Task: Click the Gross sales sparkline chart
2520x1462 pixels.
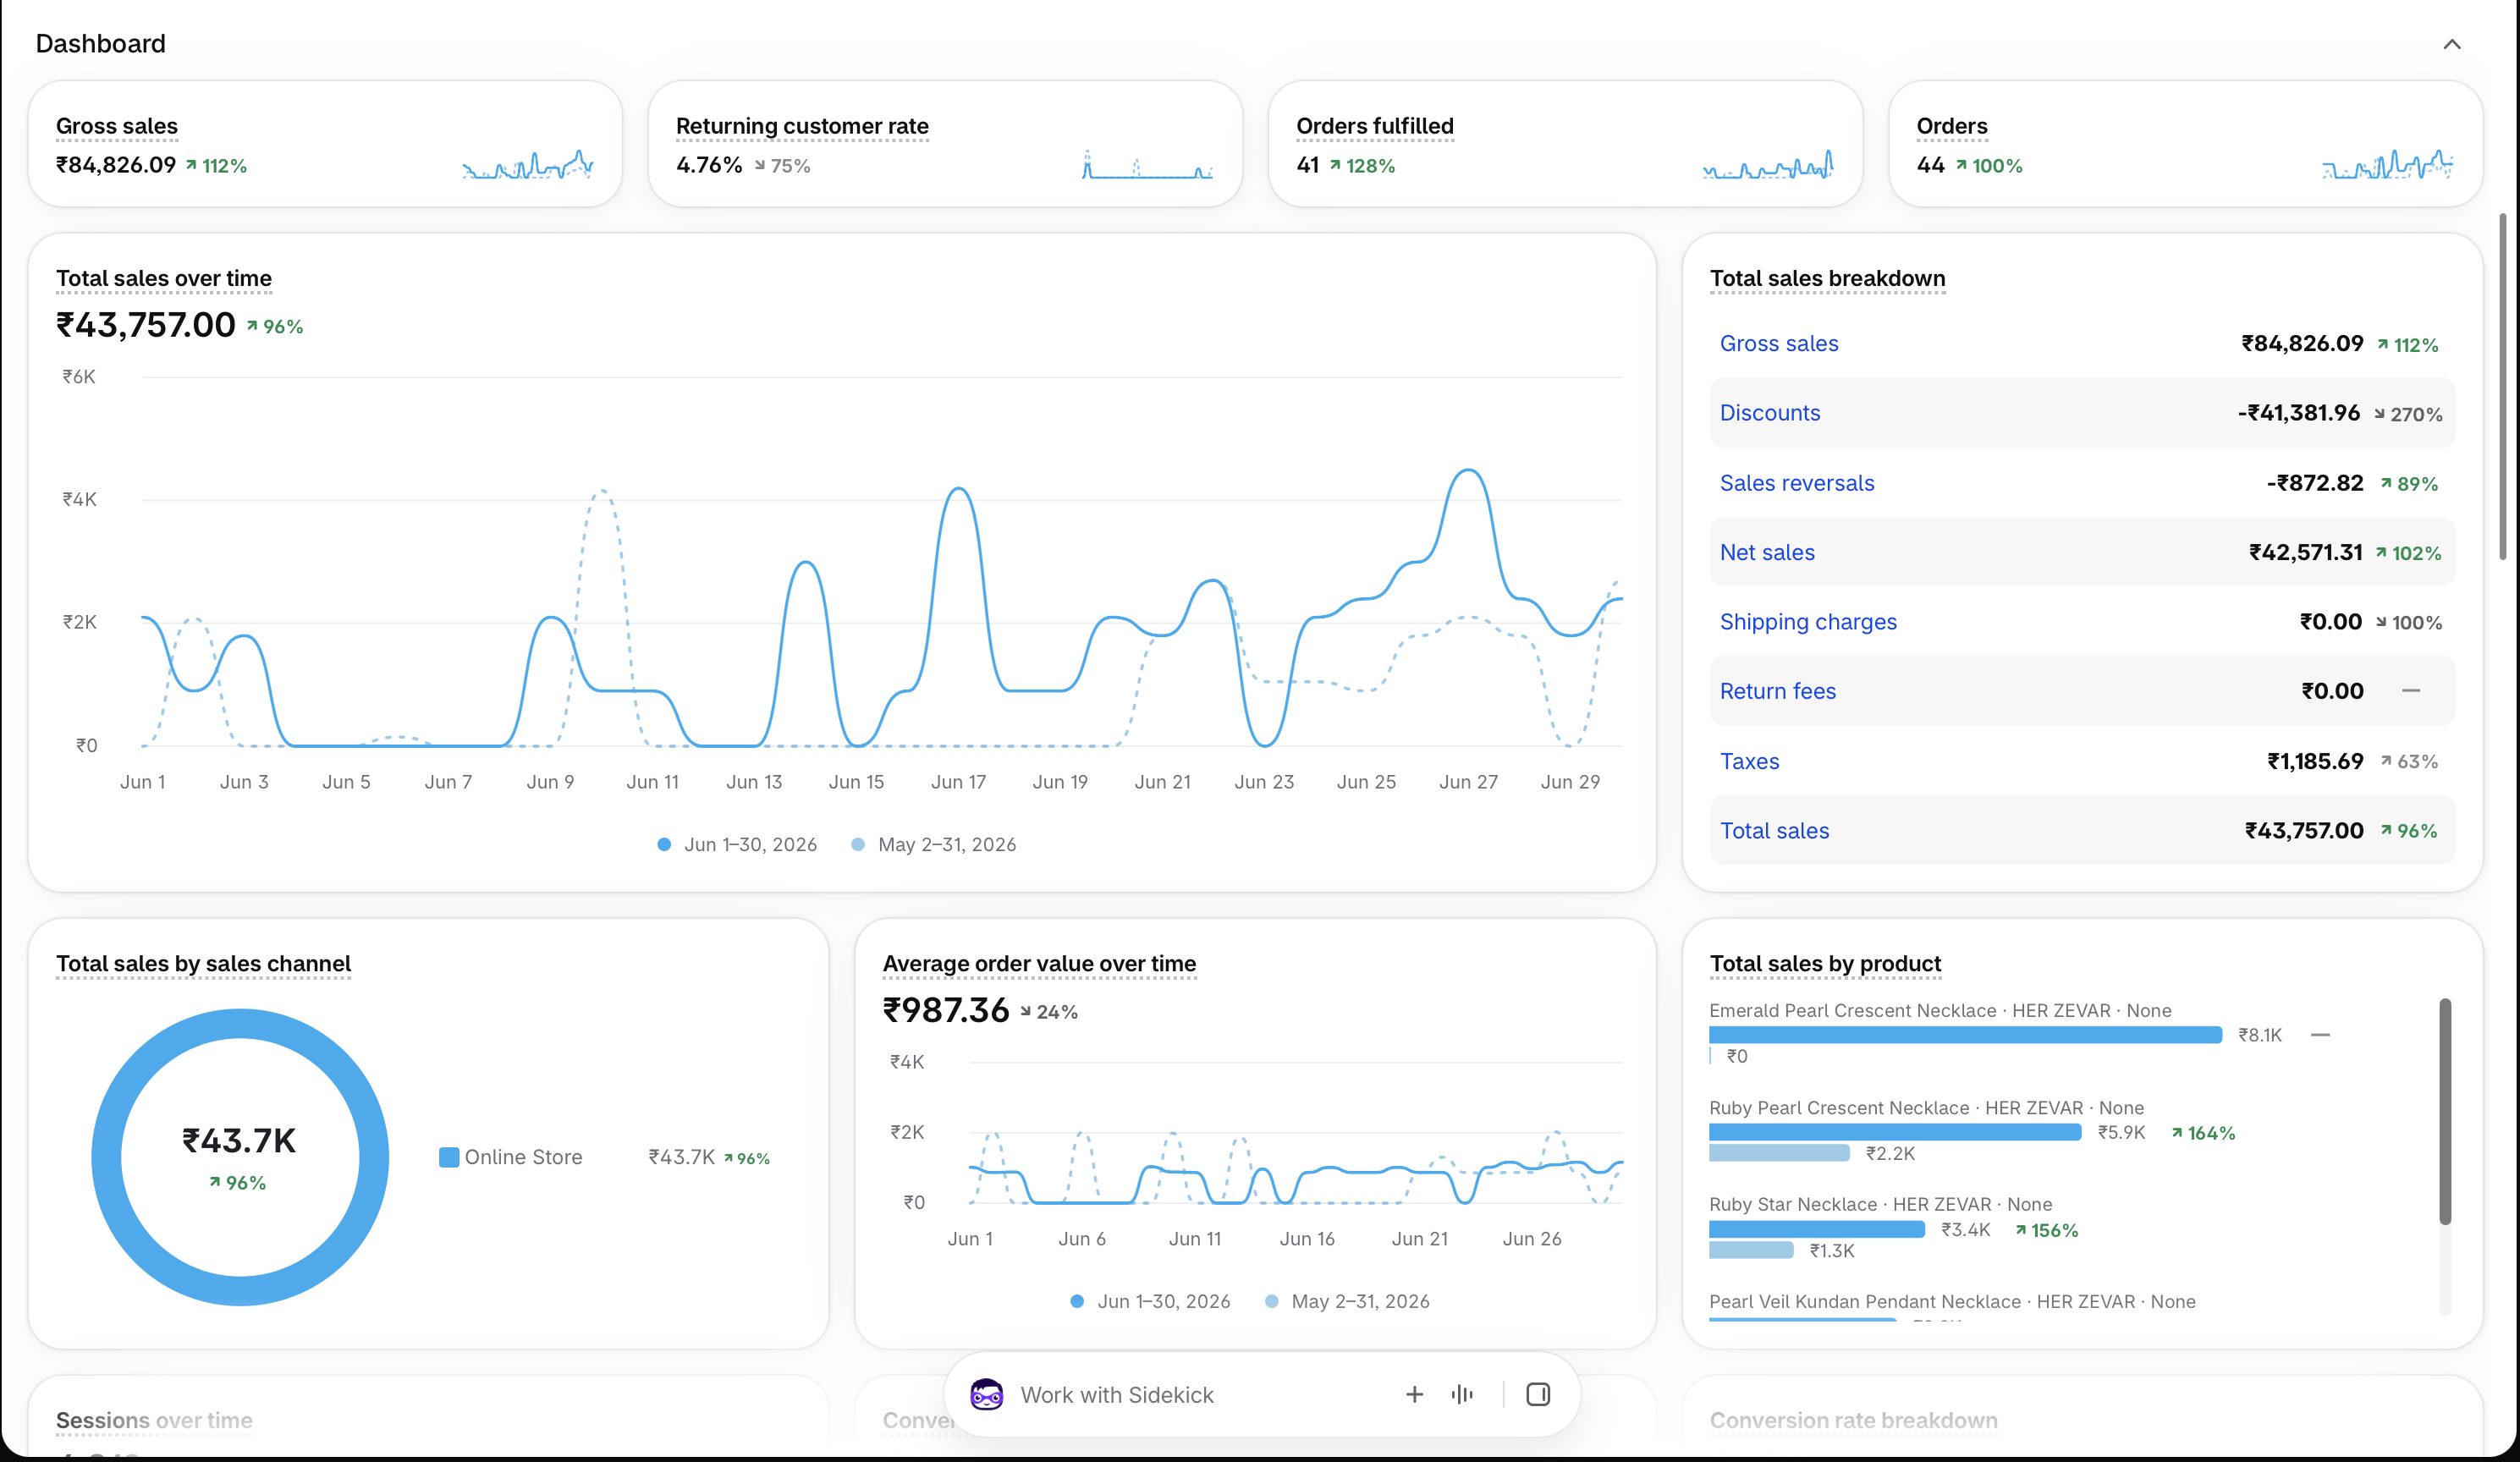Action: point(528,164)
